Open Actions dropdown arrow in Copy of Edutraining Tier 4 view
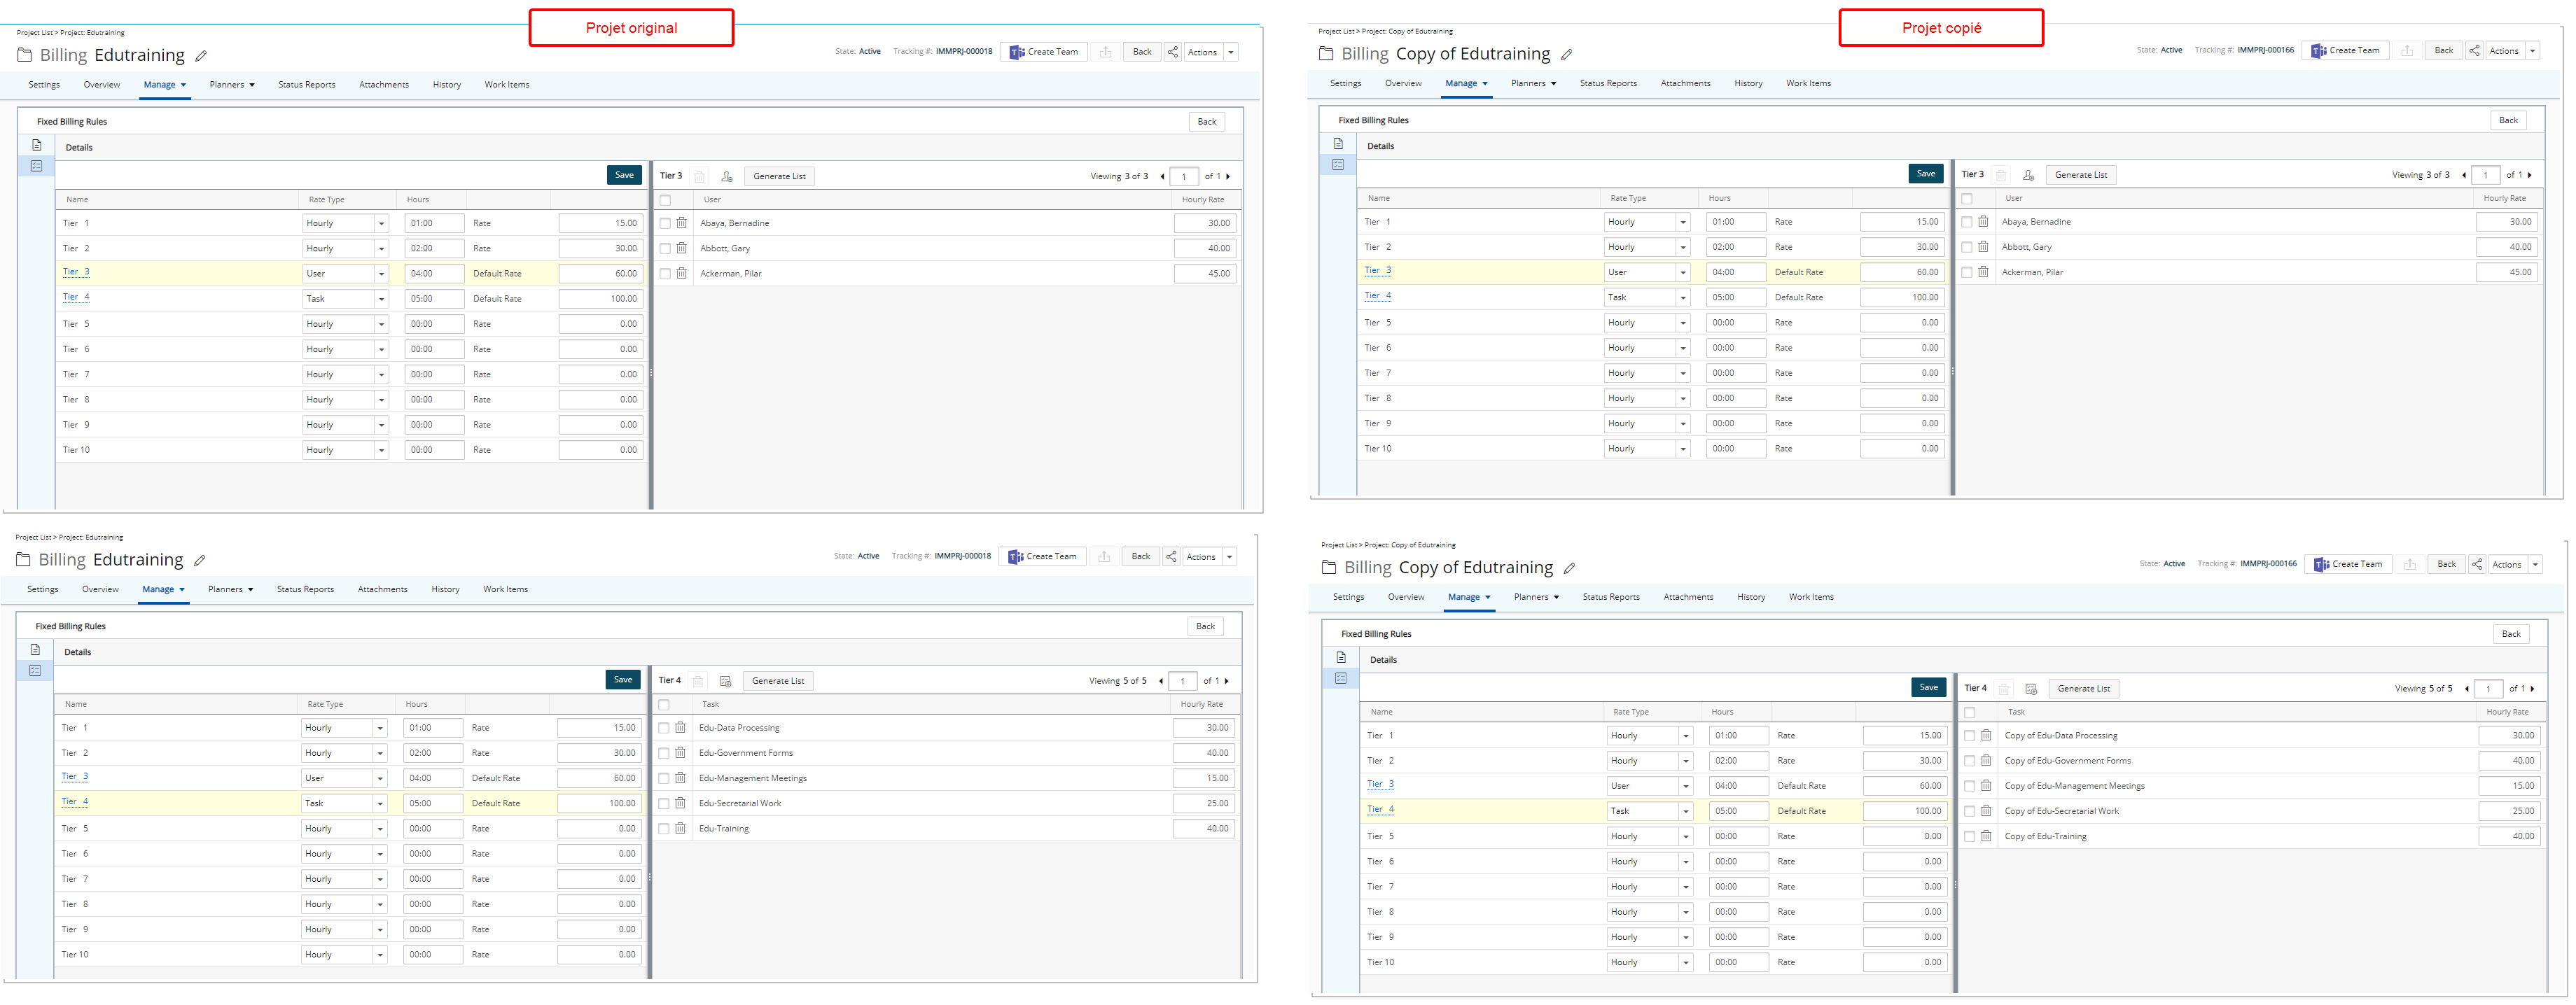Screen dimensions: 2576x1005 2535,565
